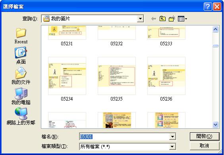Select the bottom-middle thumbnail with photo
The width and height of the screenshot is (224, 155).
point(117,120)
